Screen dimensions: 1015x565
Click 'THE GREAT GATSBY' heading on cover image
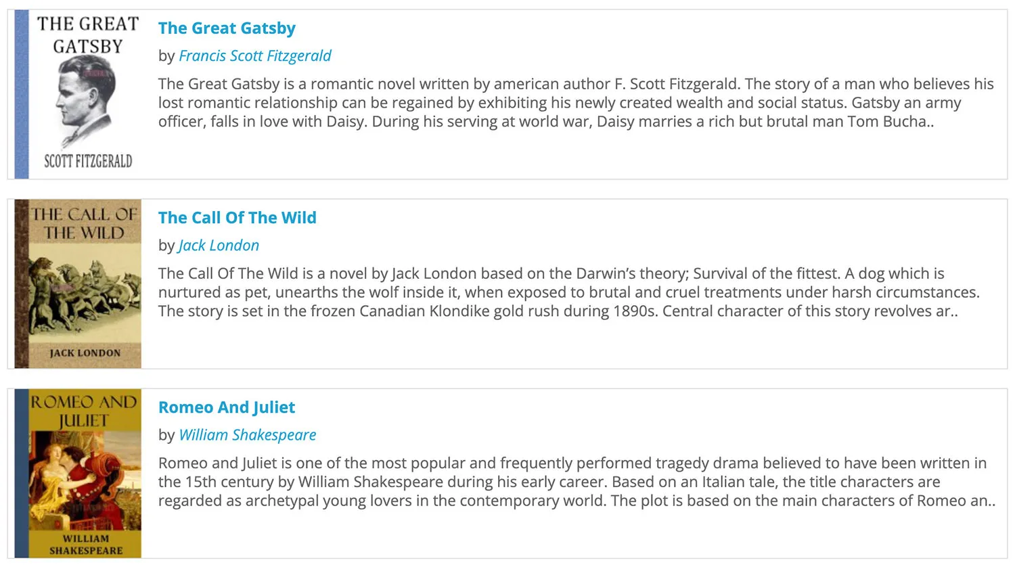pos(88,35)
